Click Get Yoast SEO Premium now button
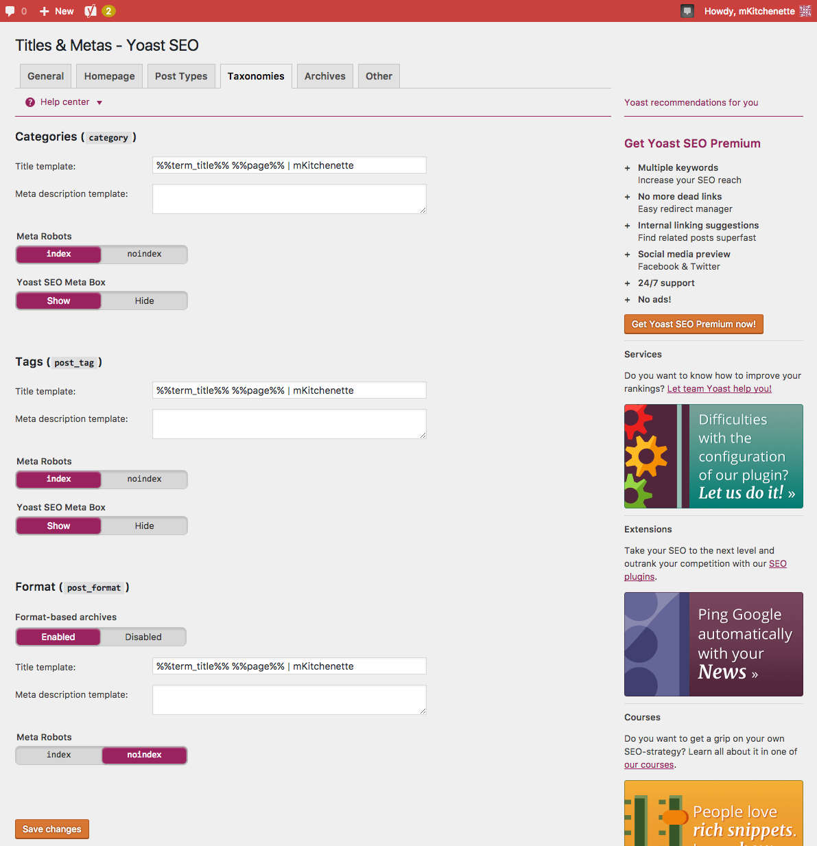The height and width of the screenshot is (846, 817). pyautogui.click(x=694, y=324)
